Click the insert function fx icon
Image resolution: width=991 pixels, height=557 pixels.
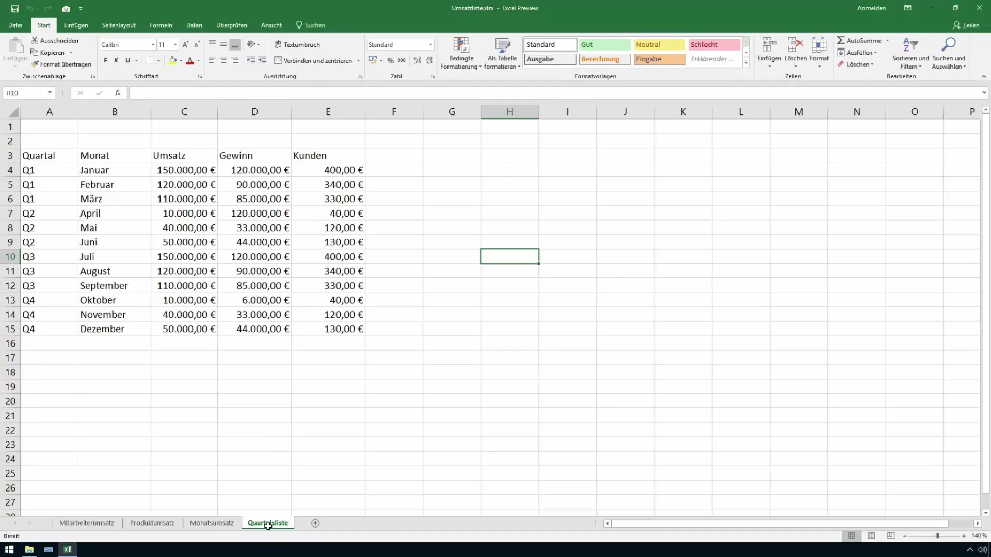pos(118,93)
